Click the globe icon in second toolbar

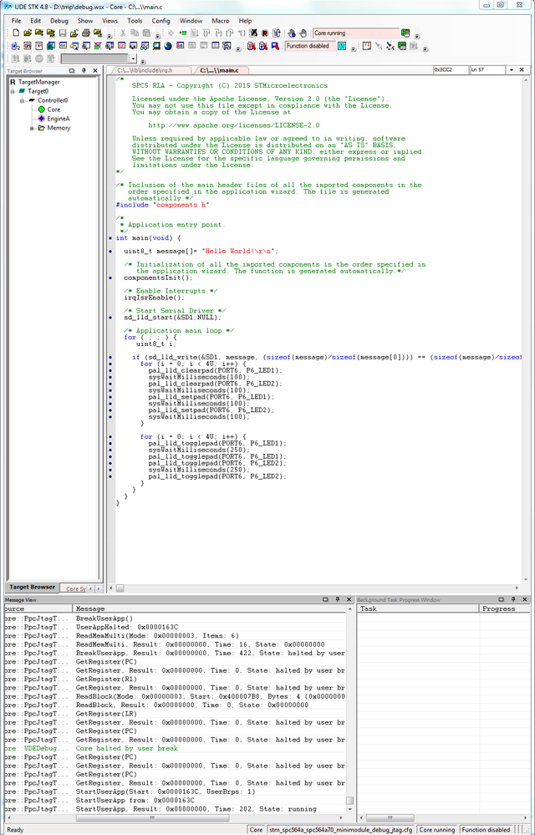[168, 46]
